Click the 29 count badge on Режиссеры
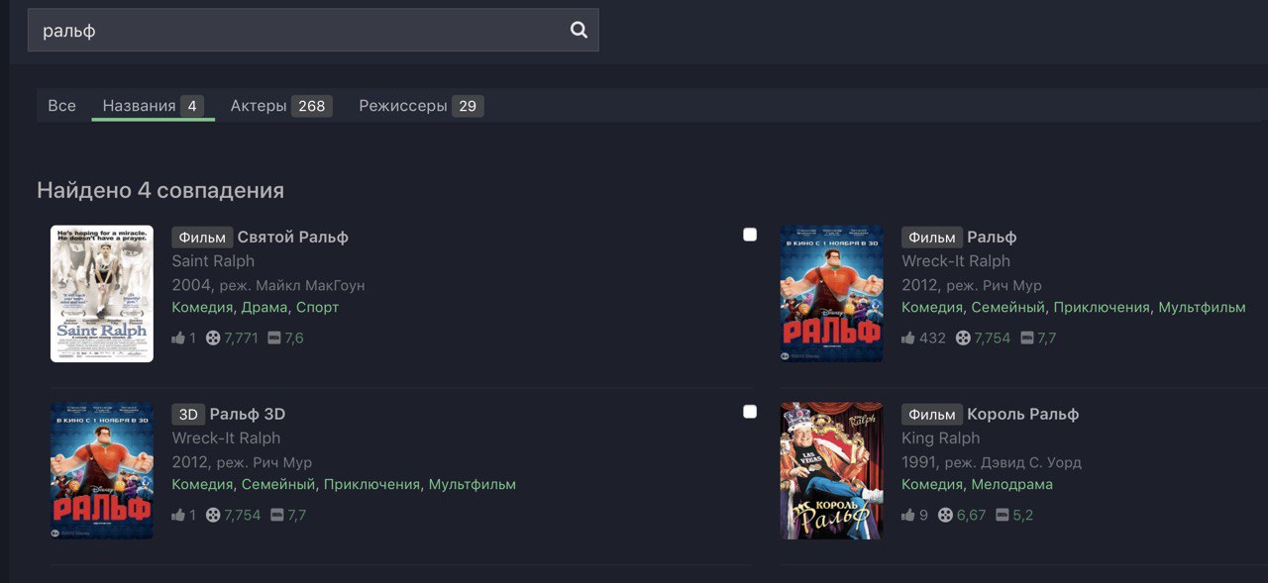 point(468,106)
